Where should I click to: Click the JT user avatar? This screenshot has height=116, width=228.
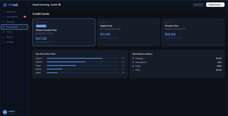(5, 112)
